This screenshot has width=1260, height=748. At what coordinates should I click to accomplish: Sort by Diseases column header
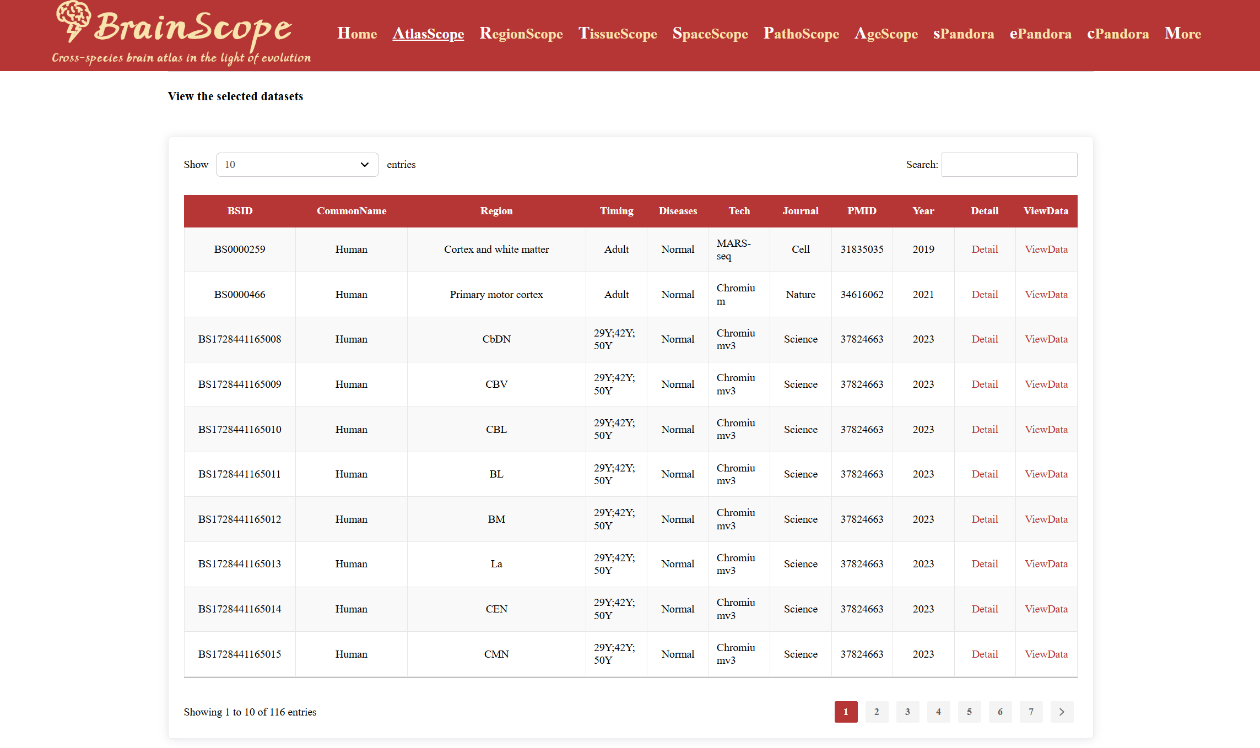(x=678, y=211)
